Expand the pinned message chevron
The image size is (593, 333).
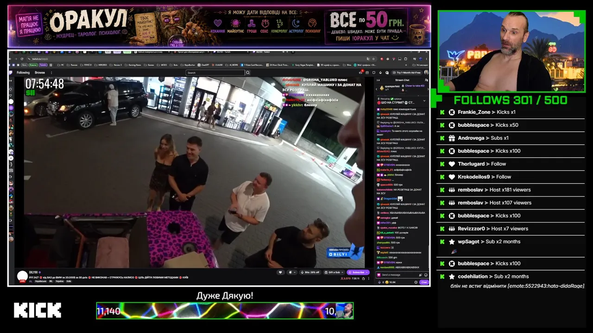424,101
